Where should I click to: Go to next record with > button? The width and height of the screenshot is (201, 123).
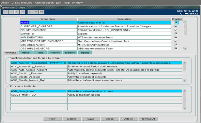coord(17,12)
